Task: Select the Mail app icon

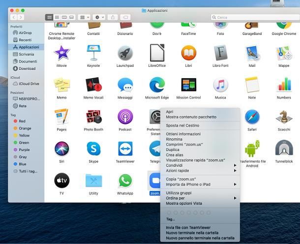Action: tap(252, 53)
